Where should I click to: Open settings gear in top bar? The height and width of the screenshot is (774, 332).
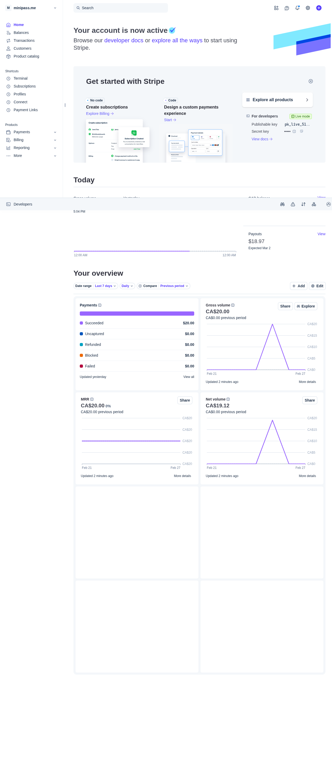308,8
